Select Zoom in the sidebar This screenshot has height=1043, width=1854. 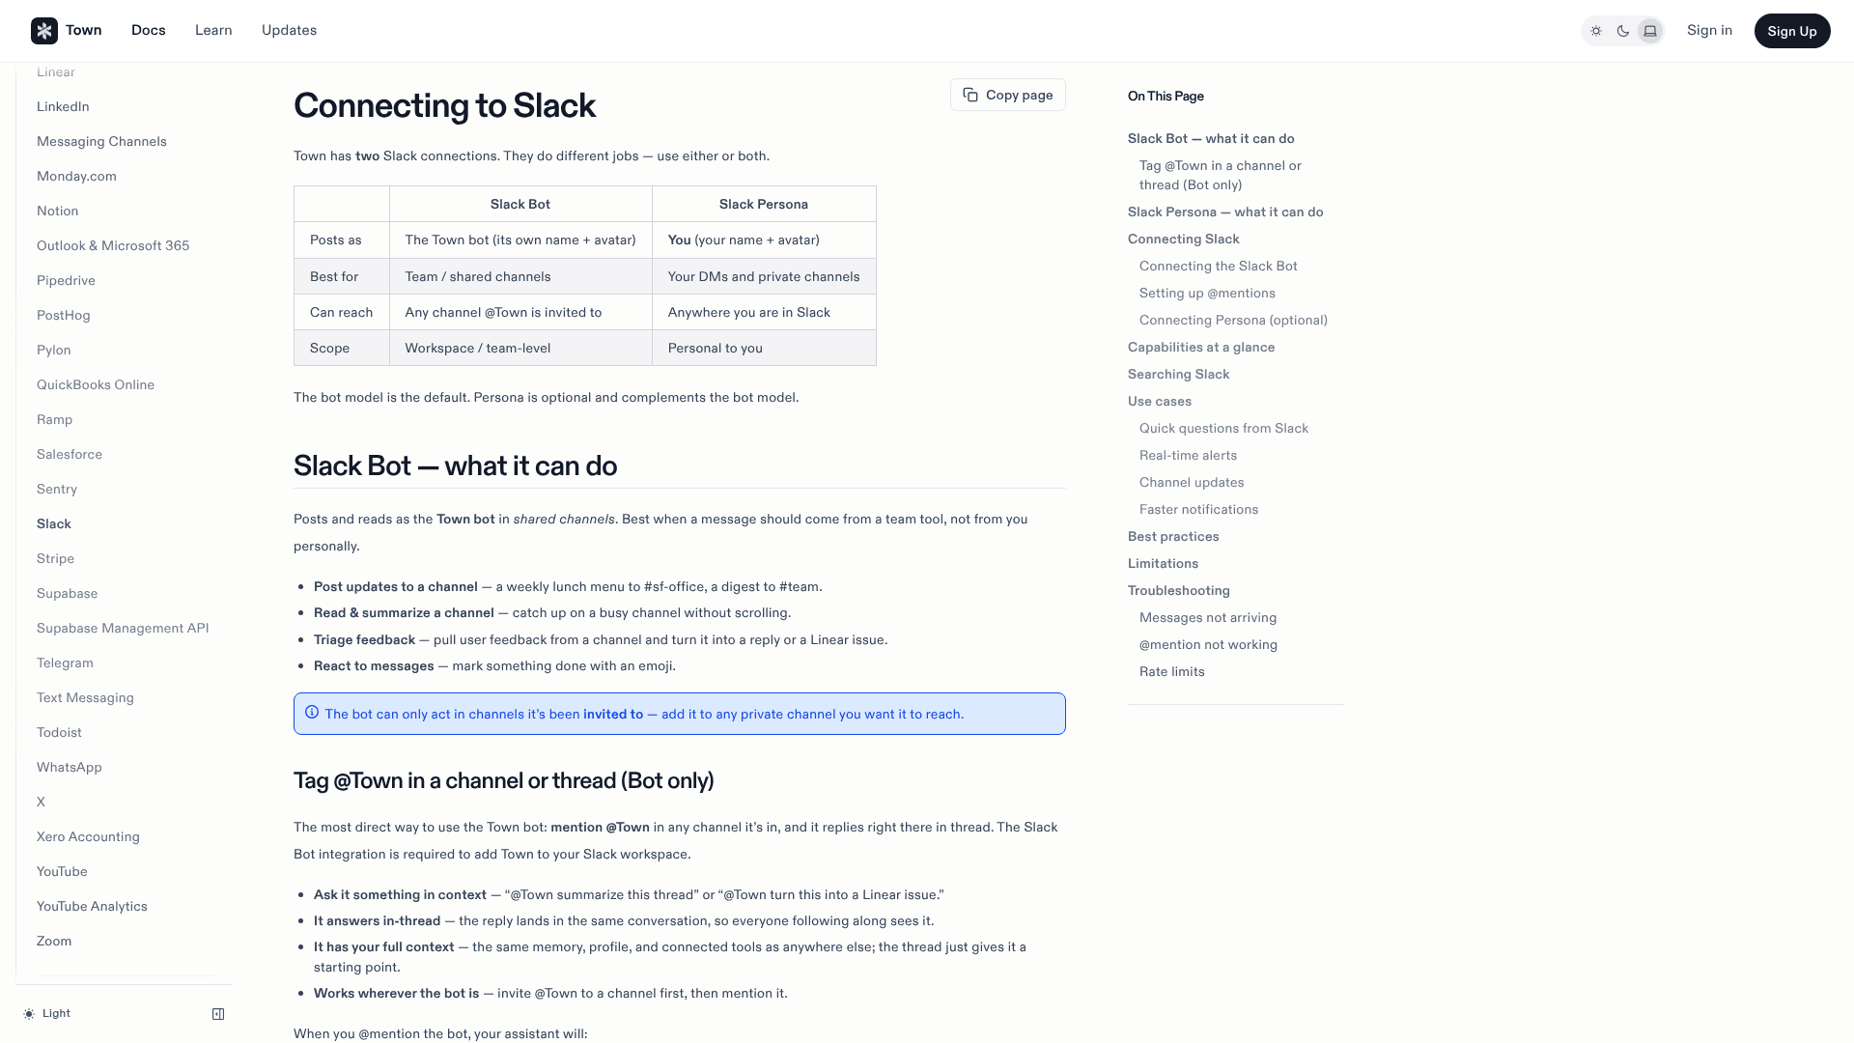tap(54, 942)
